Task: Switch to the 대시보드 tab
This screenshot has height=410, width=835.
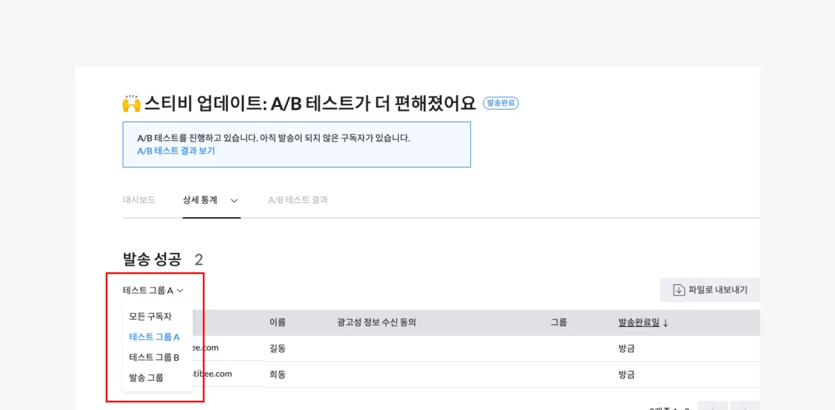Action: pos(139,200)
